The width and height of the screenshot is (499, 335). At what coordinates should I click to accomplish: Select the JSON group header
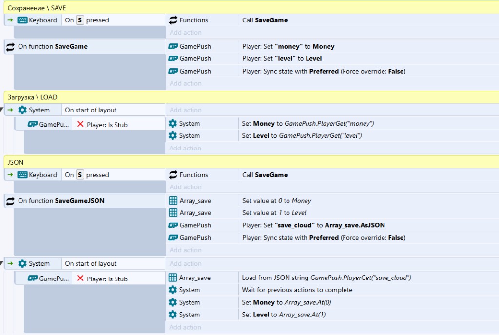pyautogui.click(x=251, y=162)
